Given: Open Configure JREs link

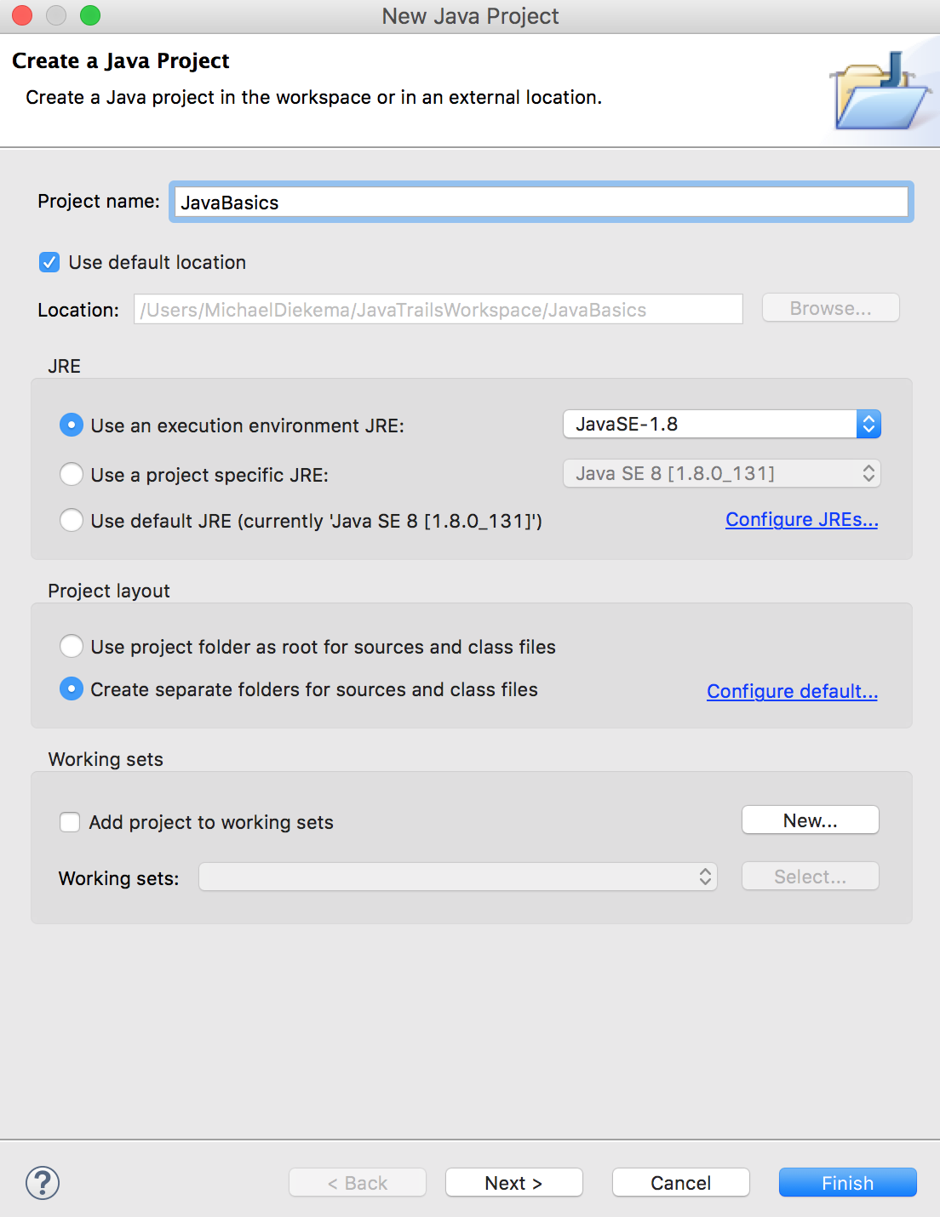Looking at the screenshot, I should (801, 519).
